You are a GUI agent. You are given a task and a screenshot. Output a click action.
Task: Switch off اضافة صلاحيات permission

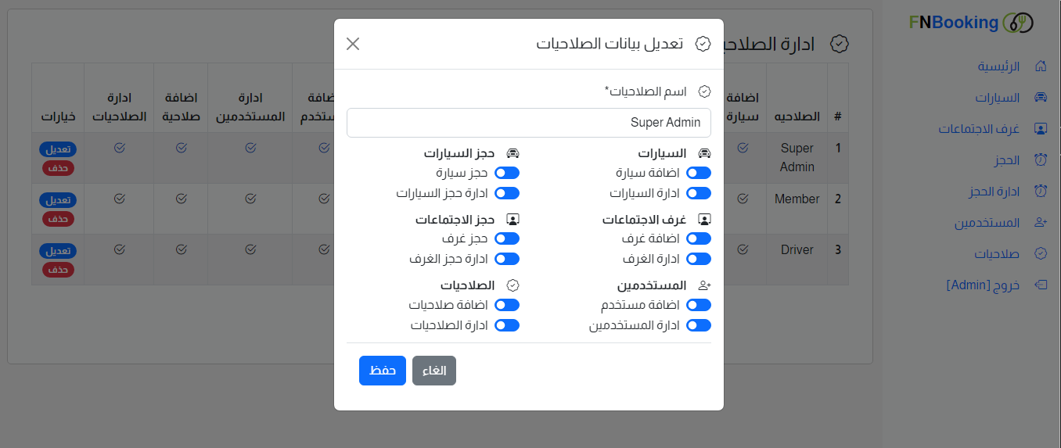point(507,305)
